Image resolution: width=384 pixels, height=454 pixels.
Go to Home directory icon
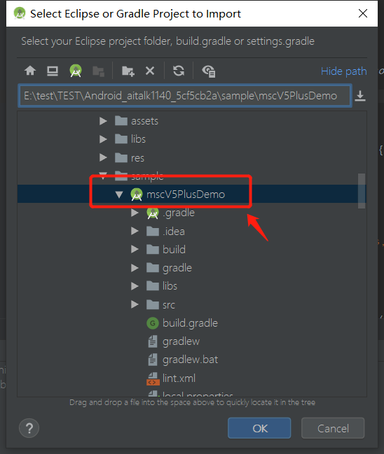coord(30,71)
